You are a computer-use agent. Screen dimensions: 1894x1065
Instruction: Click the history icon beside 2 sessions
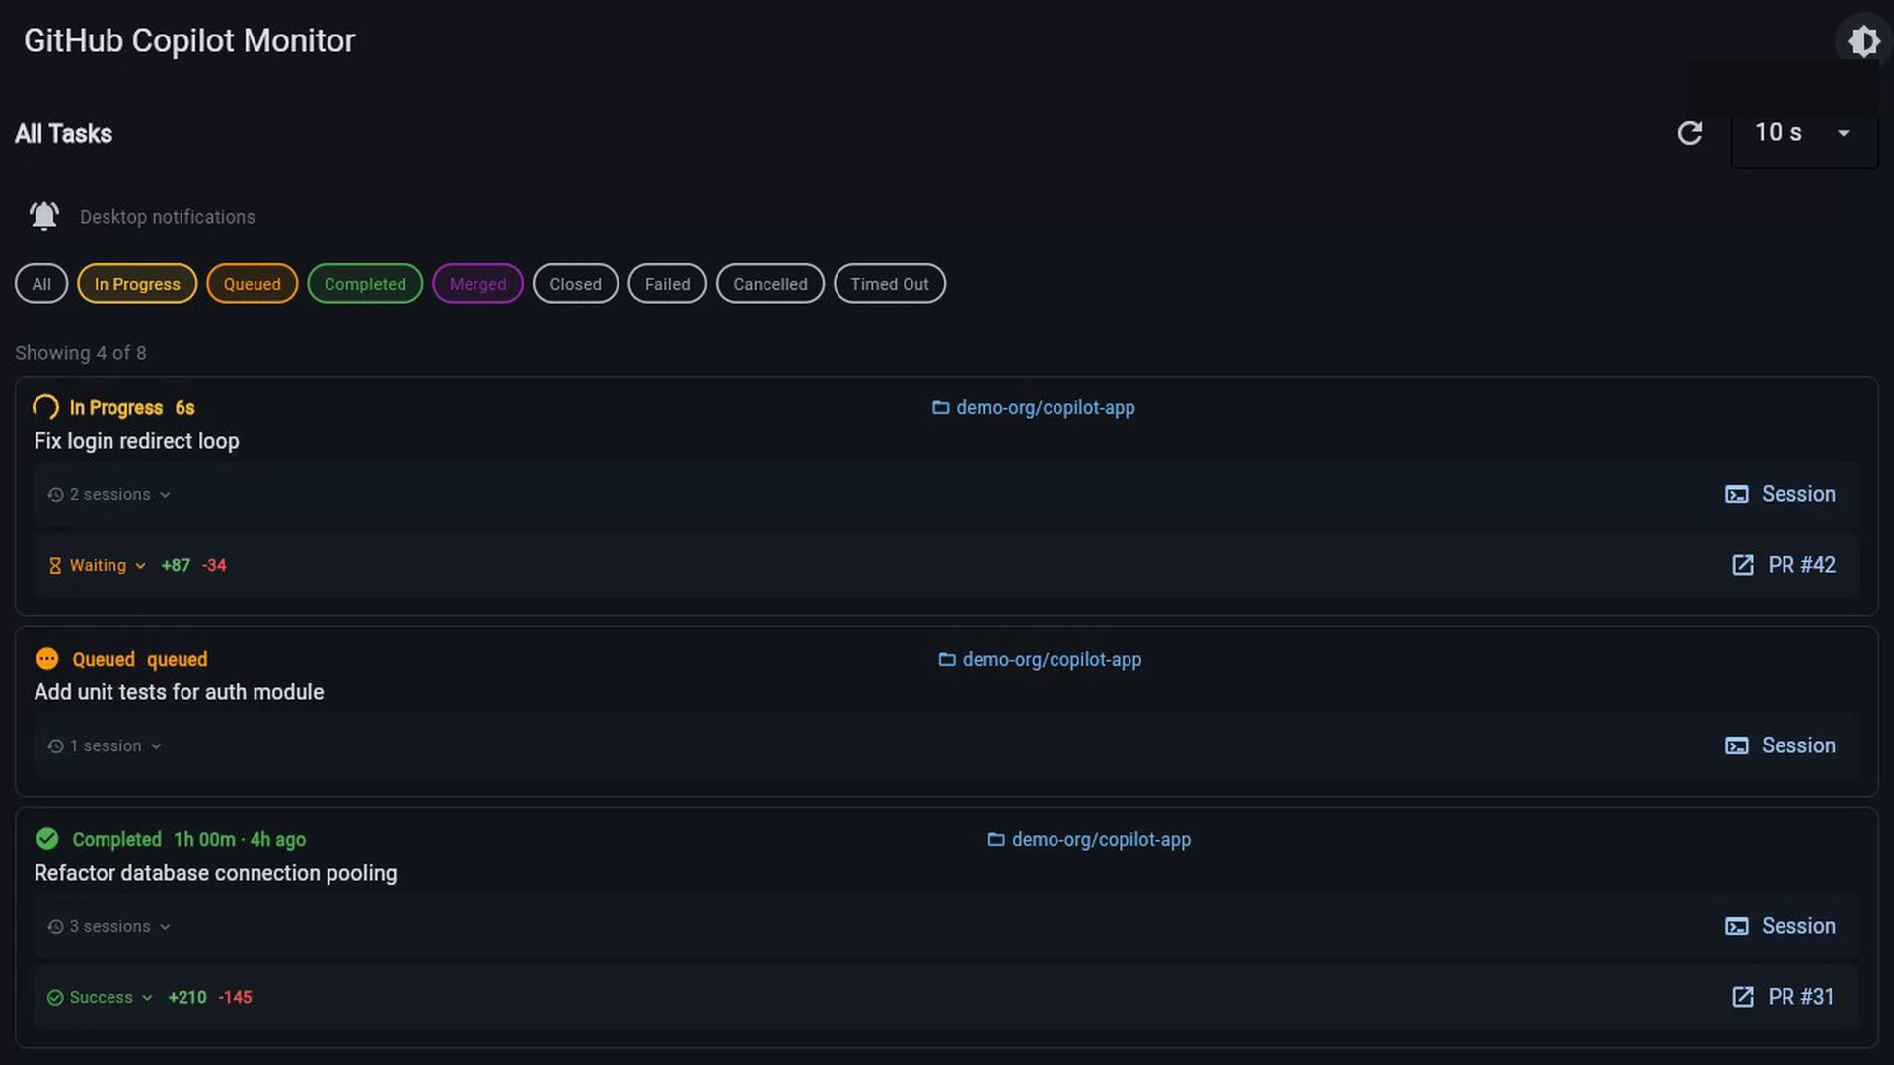[55, 494]
